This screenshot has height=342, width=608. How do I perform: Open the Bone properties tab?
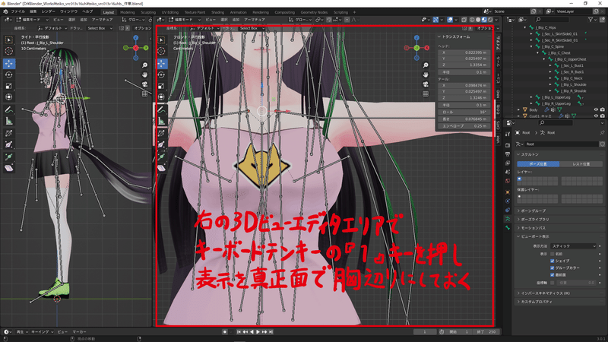click(508, 228)
